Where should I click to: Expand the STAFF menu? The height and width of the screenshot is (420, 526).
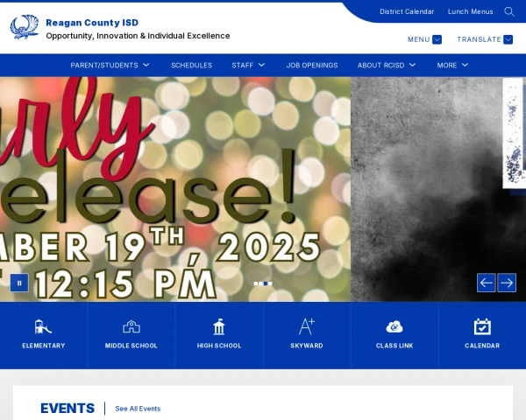pyautogui.click(x=248, y=65)
